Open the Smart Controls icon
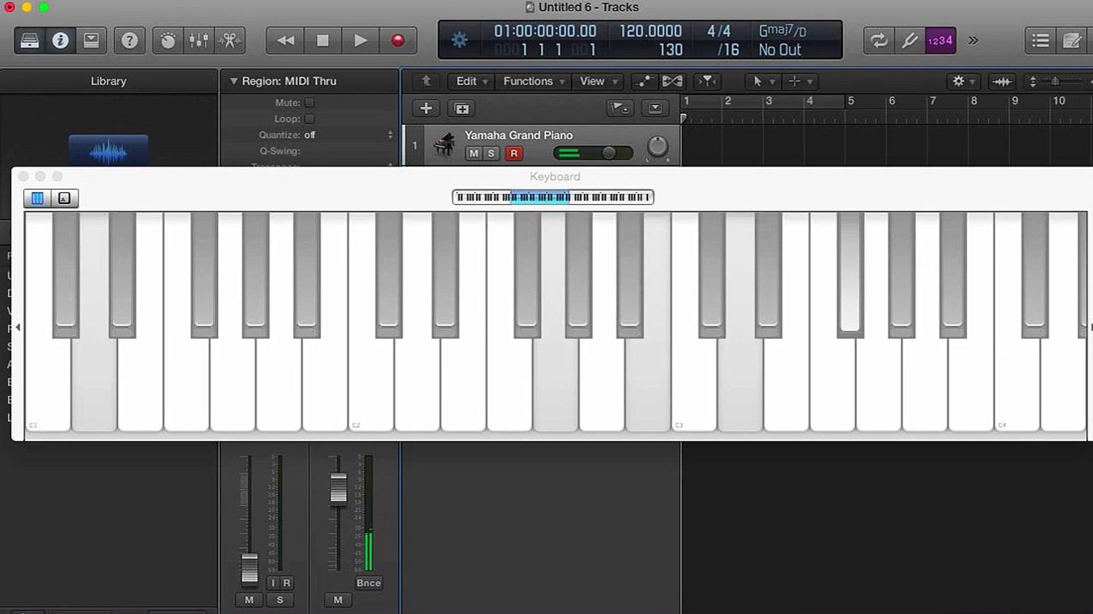The width and height of the screenshot is (1093, 614). [x=168, y=40]
